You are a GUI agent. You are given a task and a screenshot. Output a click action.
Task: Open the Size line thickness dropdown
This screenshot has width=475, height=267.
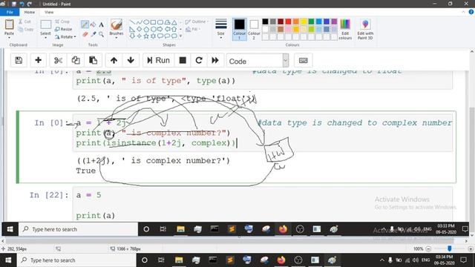click(x=221, y=29)
